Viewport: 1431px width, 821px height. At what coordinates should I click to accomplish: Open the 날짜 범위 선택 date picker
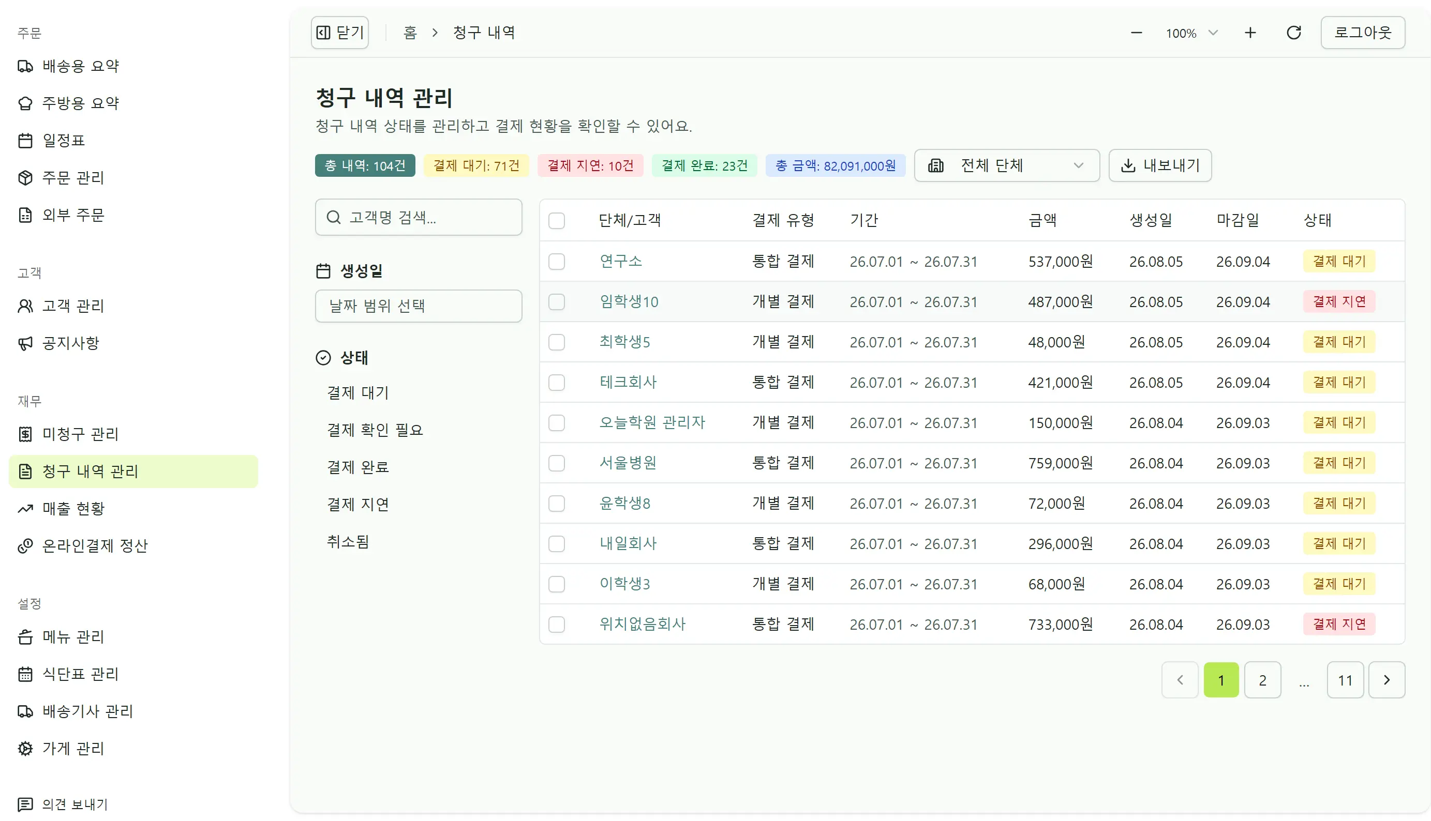(x=418, y=306)
